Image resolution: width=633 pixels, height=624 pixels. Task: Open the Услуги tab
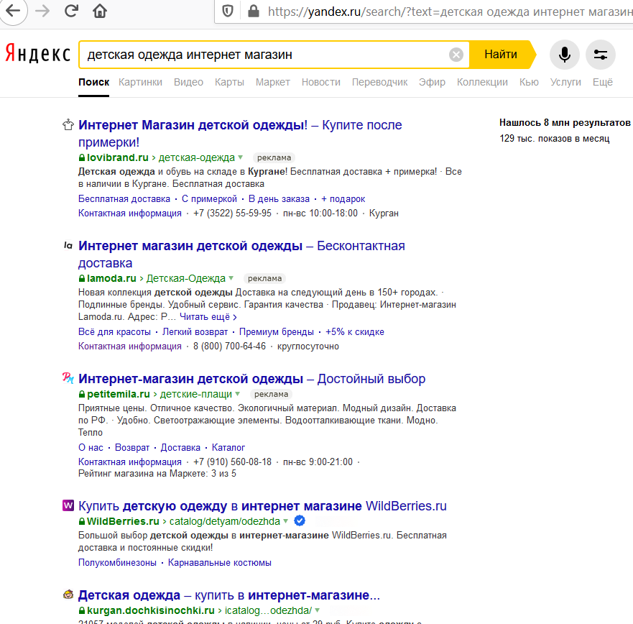tap(565, 82)
